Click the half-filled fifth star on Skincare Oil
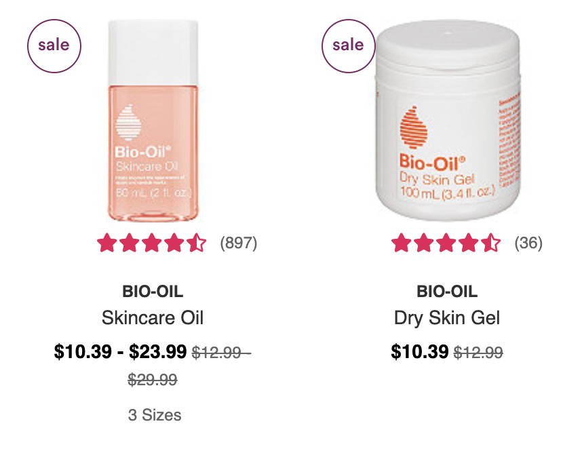The height and width of the screenshot is (449, 582). [x=196, y=243]
